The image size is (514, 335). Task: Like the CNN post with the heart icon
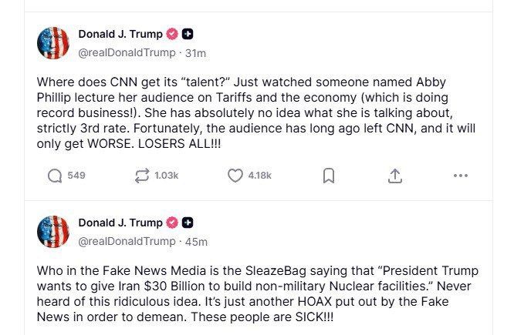235,176
